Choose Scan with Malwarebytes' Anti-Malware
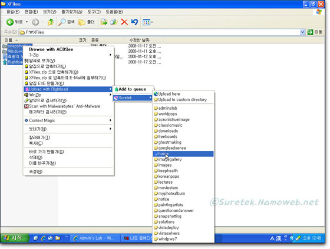The image size is (330, 249). point(68,106)
